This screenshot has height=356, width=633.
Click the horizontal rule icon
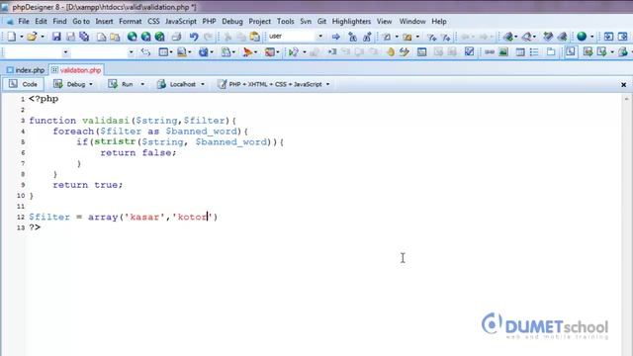pyautogui.click(x=490, y=52)
